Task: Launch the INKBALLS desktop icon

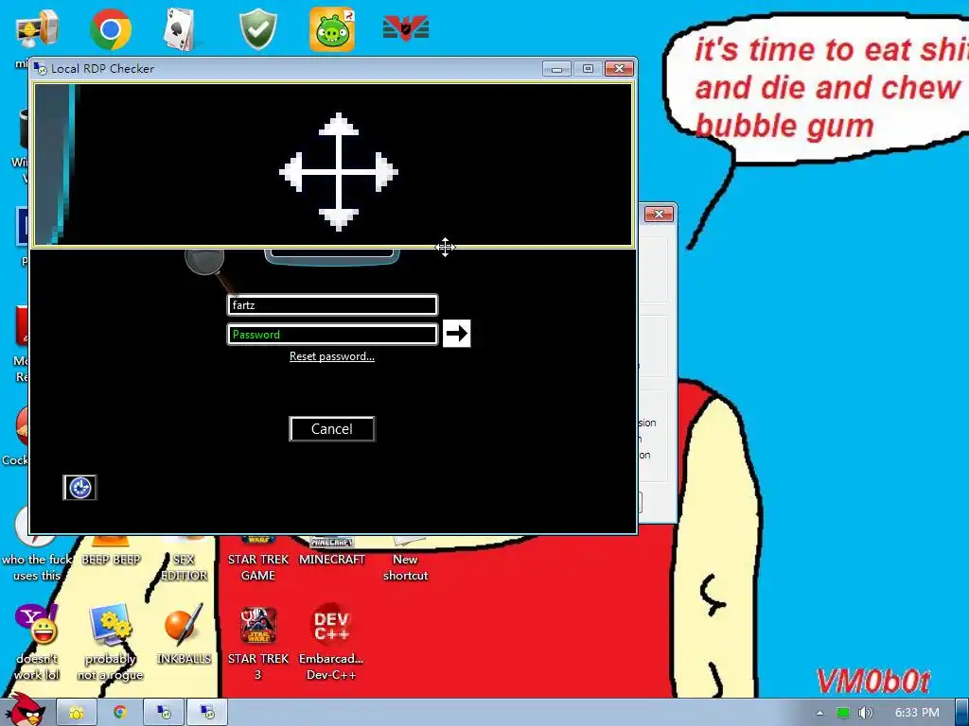Action: [184, 634]
